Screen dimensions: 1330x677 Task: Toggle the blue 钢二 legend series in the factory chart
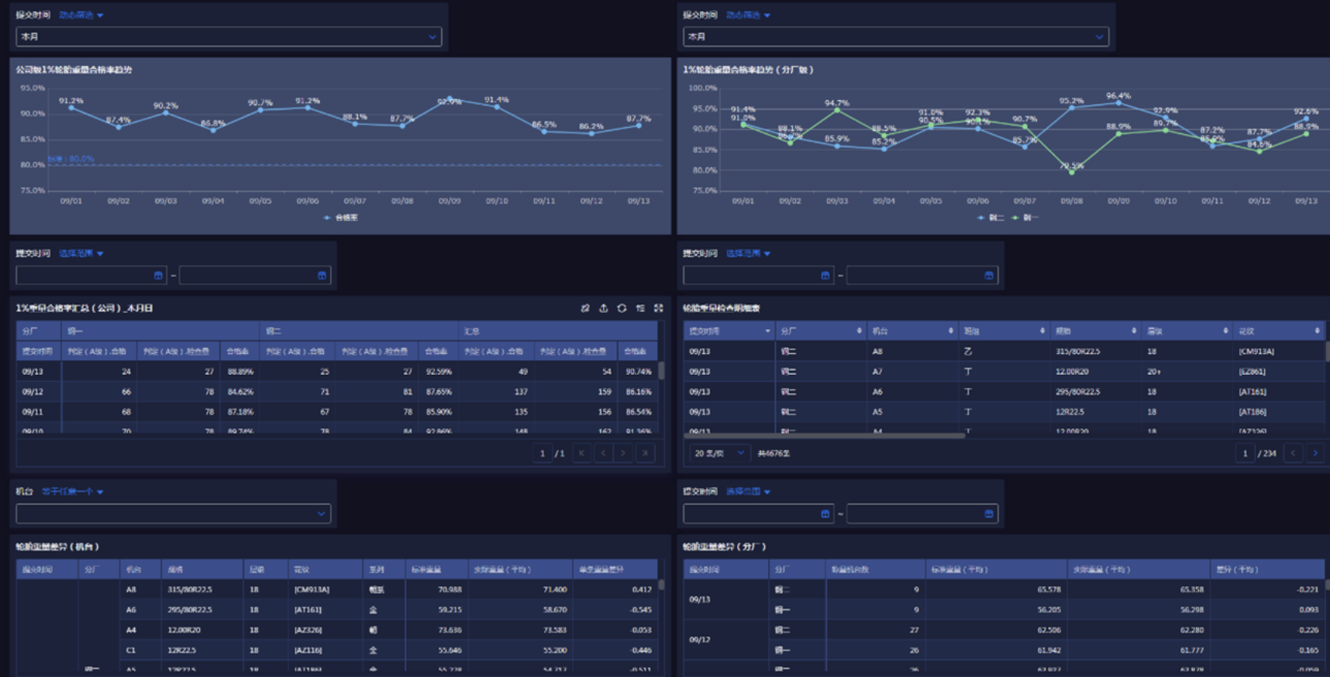991,218
